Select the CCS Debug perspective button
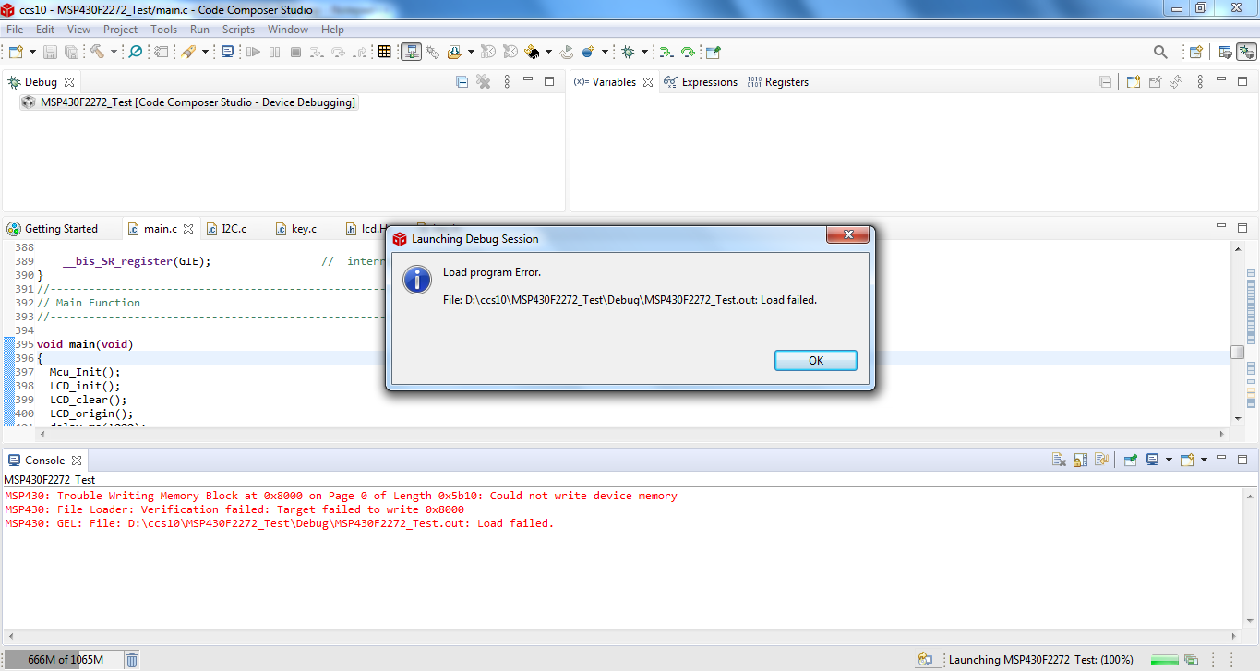Viewport: 1260px width, 671px height. [1245, 53]
